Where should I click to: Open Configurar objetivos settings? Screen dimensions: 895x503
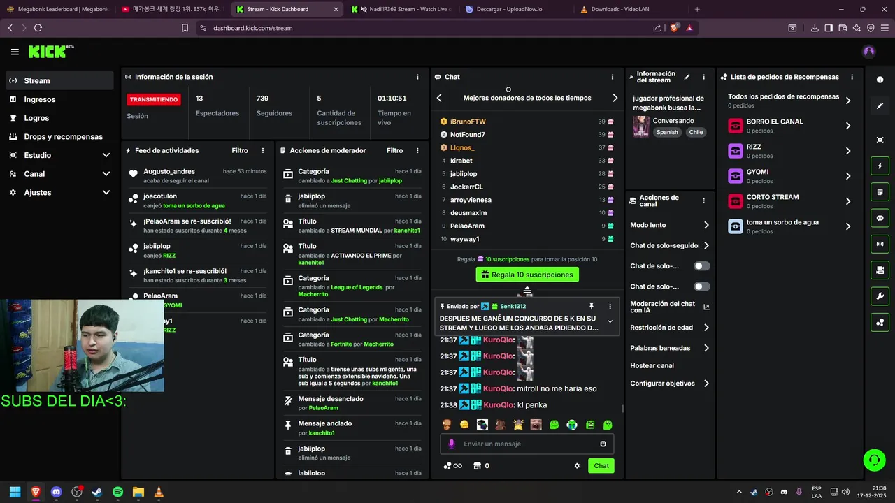pos(670,384)
